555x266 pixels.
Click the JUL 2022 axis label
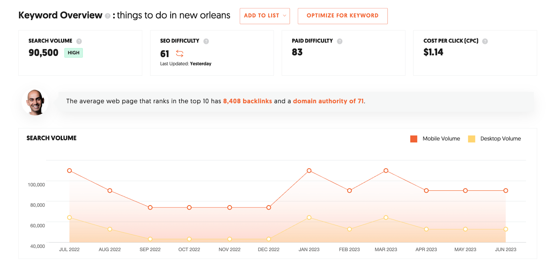pyautogui.click(x=69, y=249)
